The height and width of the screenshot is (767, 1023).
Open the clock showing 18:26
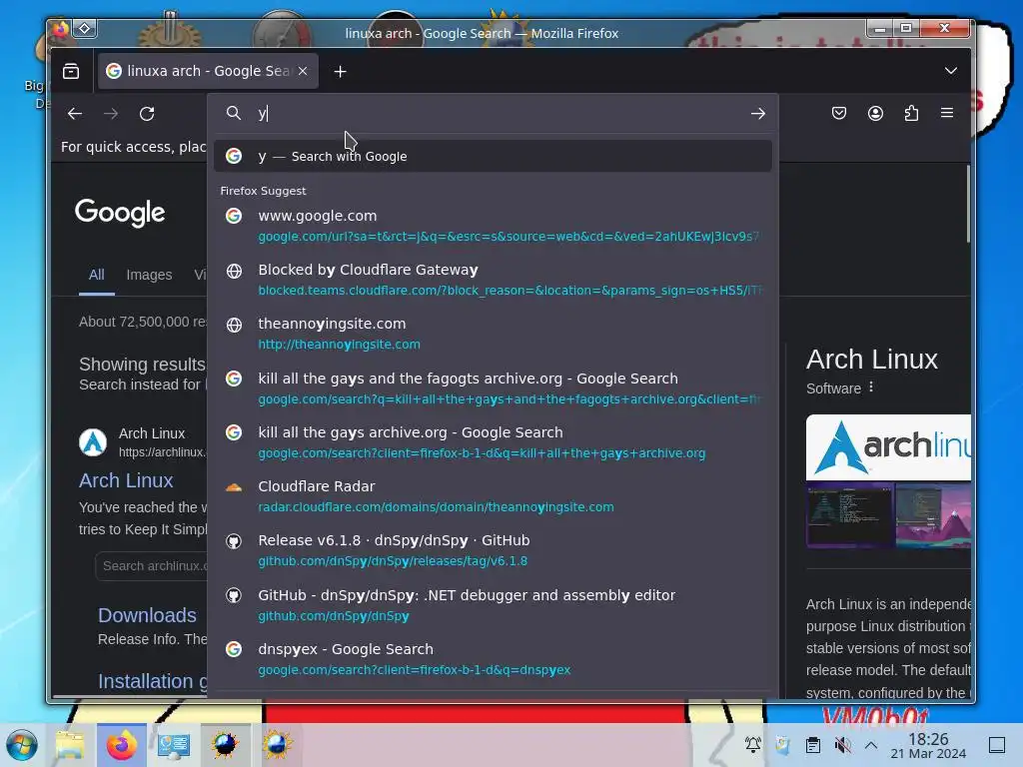coord(928,745)
